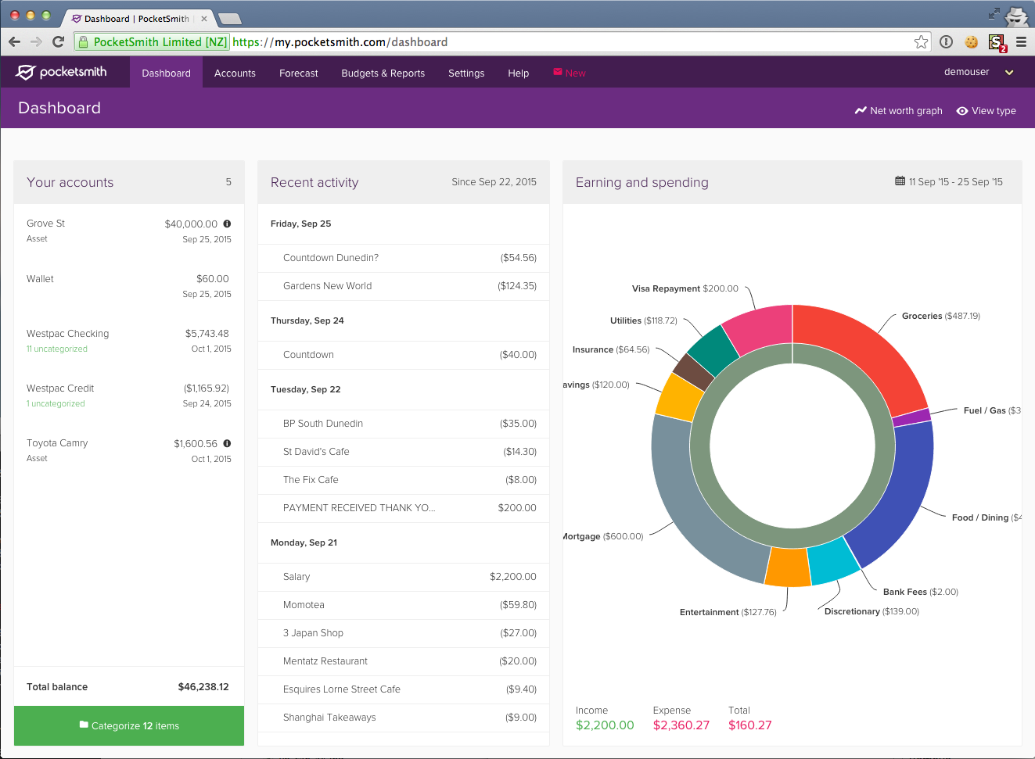Bookmark page with the star icon
Screen dimensions: 1035x759
(x=921, y=42)
